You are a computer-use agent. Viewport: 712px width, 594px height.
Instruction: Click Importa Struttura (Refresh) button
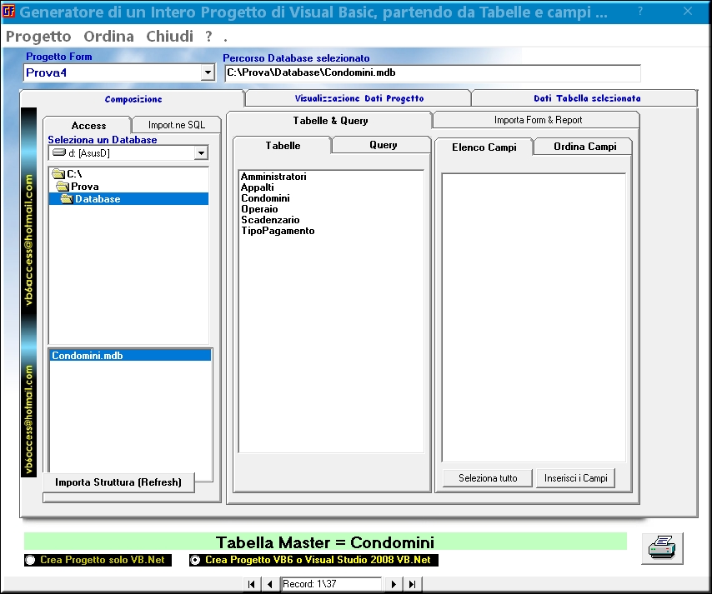pos(118,482)
